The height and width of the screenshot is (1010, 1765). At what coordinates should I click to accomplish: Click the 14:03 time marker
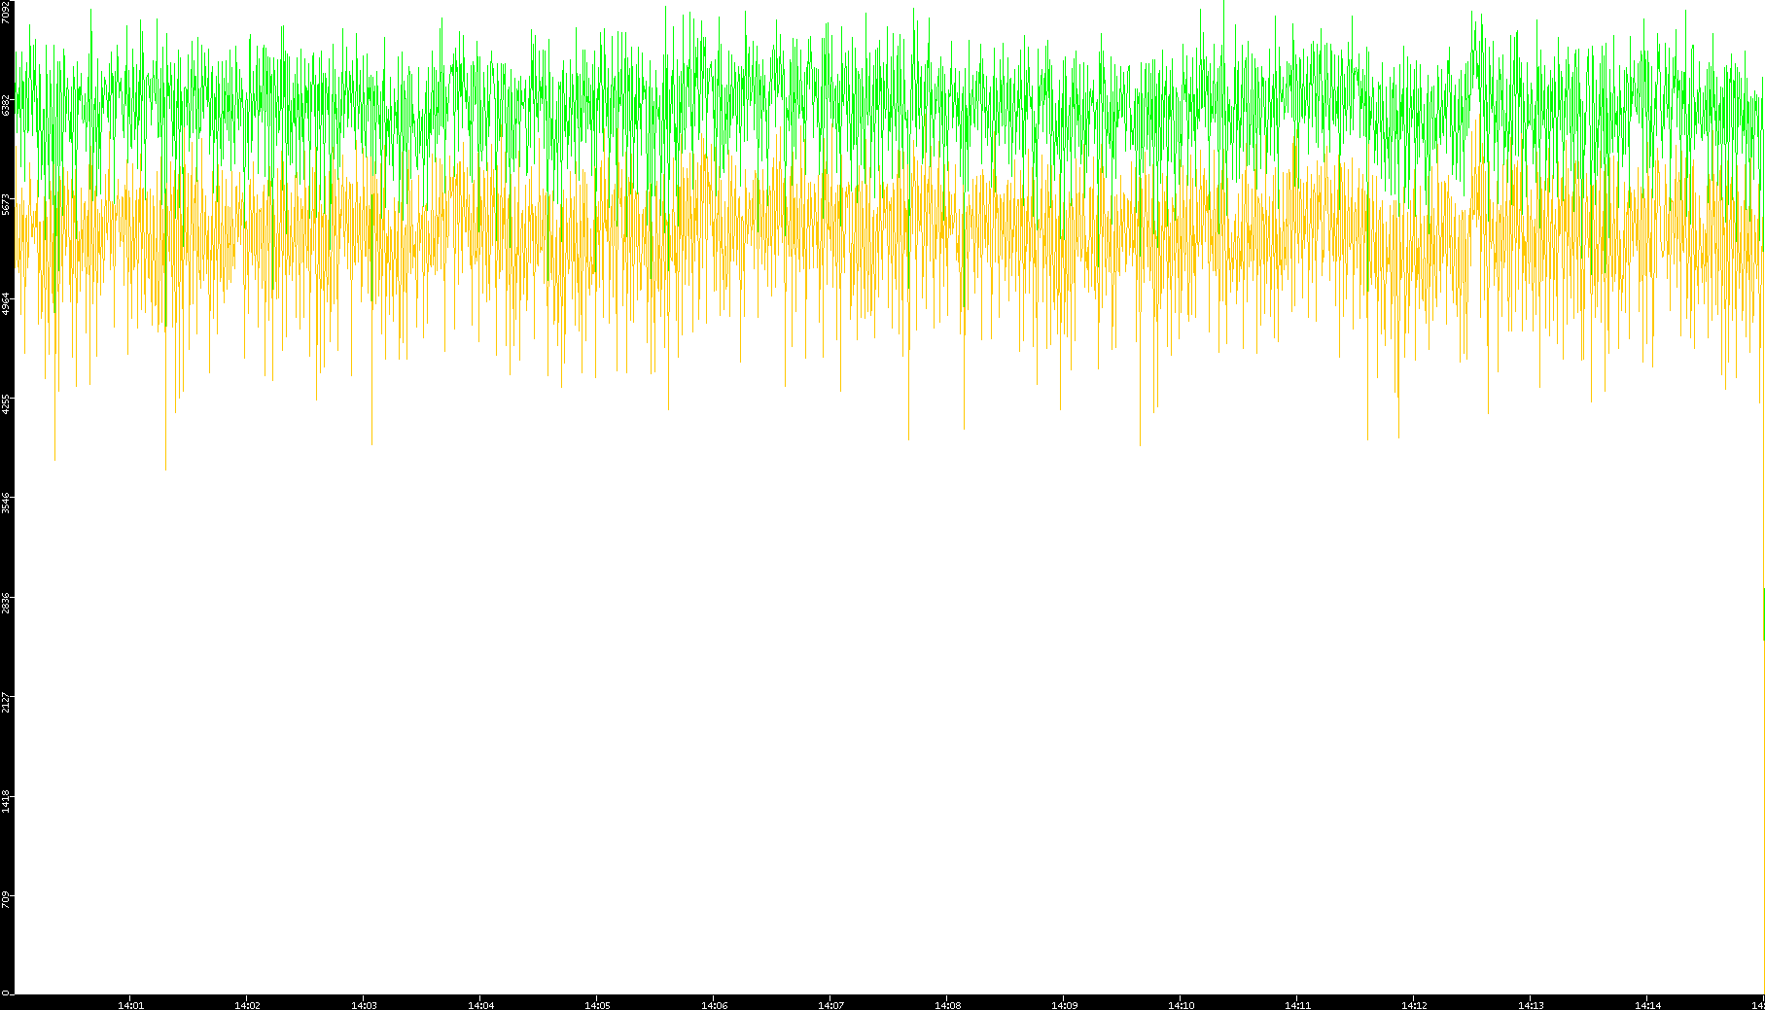pyautogui.click(x=364, y=1005)
